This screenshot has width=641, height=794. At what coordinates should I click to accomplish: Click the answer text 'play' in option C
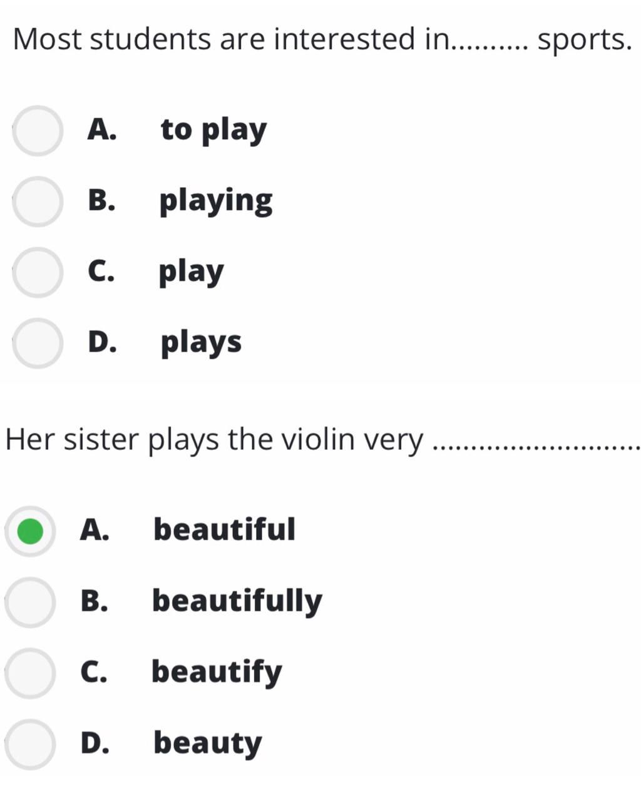pos(191,272)
